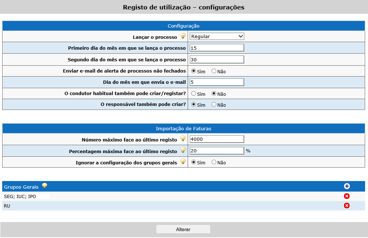This screenshot has width=368, height=238.
Task: Click the Importação de Faturas section header
Action: 184,129
